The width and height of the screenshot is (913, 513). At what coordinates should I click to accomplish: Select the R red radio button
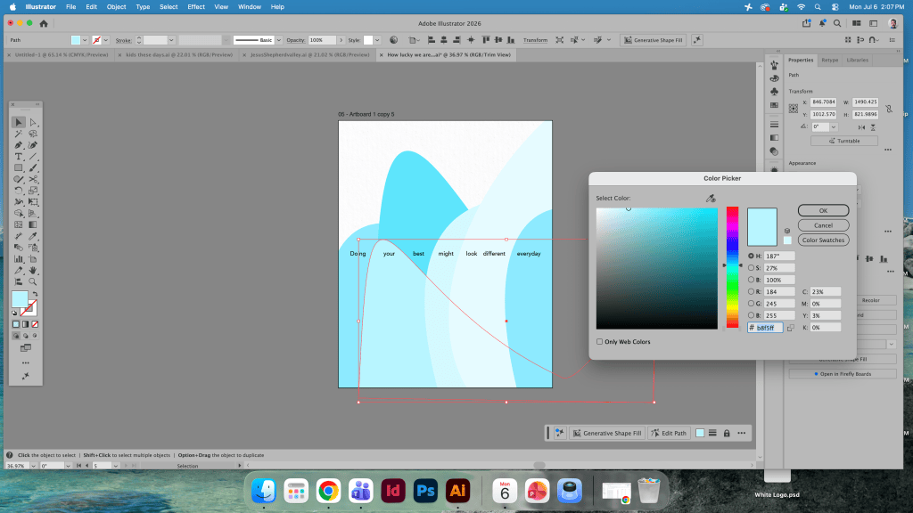(751, 291)
